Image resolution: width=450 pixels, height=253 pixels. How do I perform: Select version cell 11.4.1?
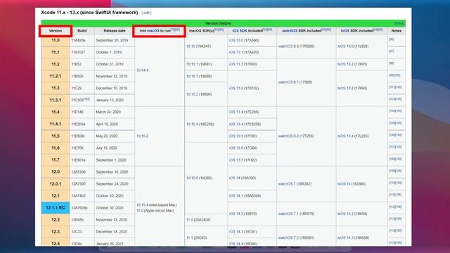pyautogui.click(x=56, y=124)
